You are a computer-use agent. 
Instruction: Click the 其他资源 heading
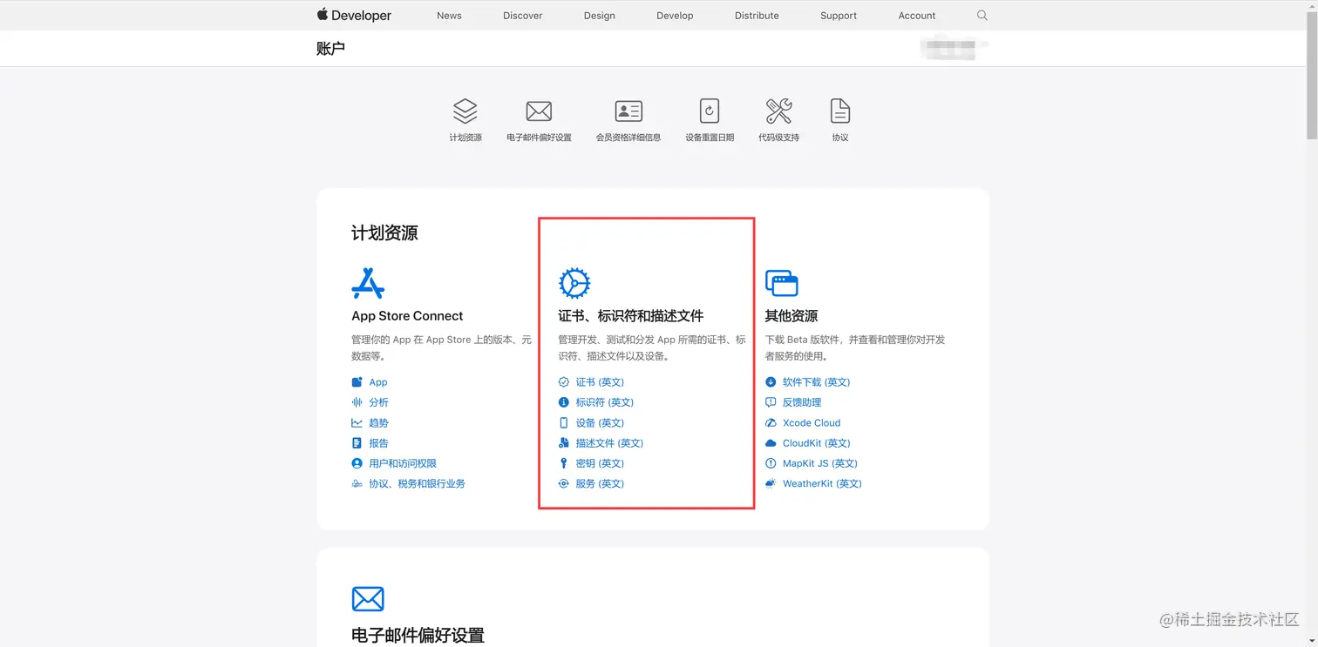point(791,316)
